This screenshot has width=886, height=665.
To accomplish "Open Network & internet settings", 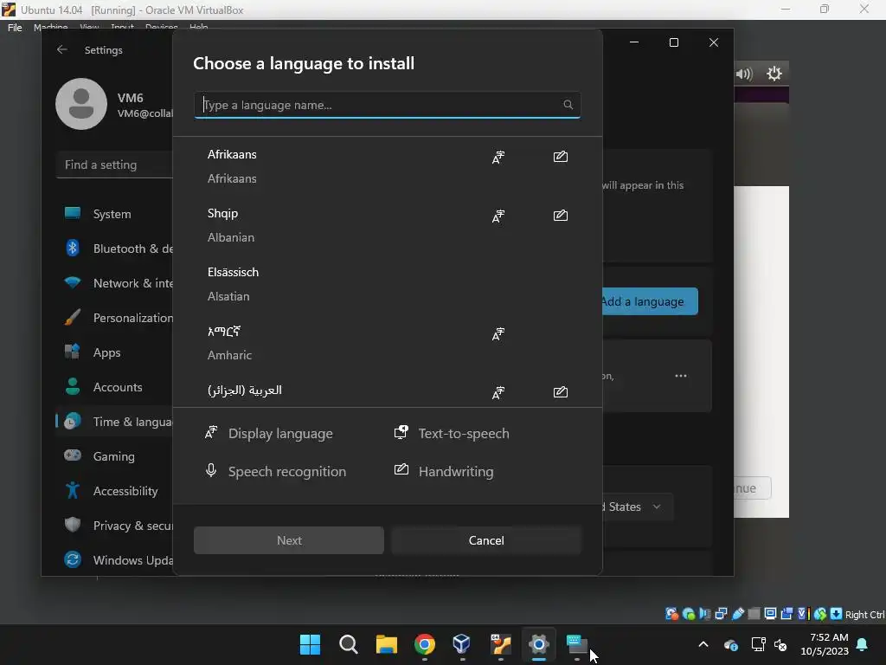I will click(115, 283).
